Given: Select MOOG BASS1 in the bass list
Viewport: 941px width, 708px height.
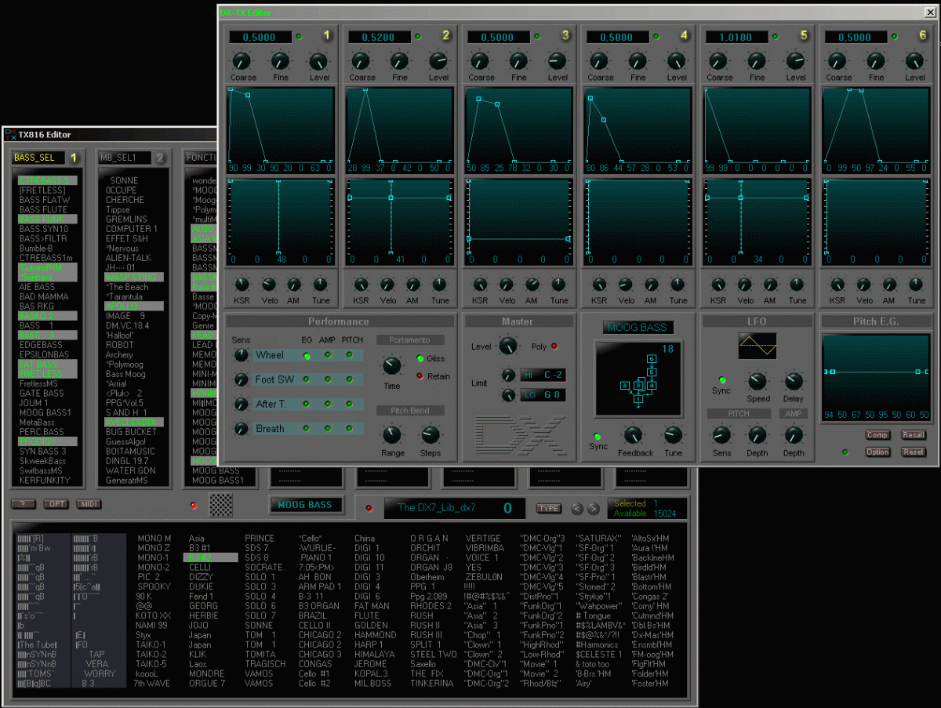Looking at the screenshot, I should (x=45, y=412).
